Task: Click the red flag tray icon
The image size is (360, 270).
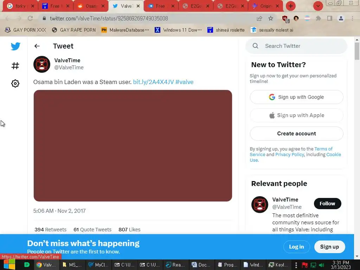Action: click(x=305, y=265)
